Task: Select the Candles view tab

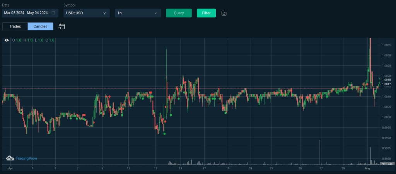Action: tap(40, 26)
